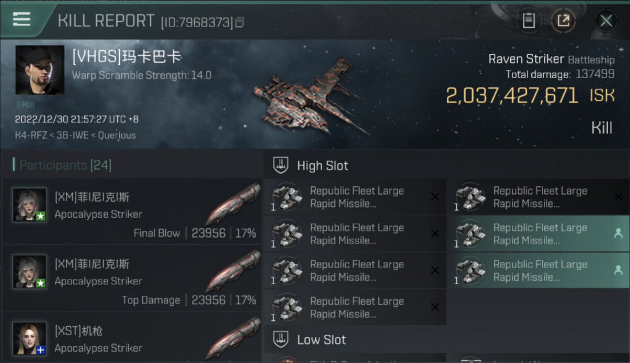Open the [XST] participant portrait
630x363 pixels.
[x=30, y=338]
